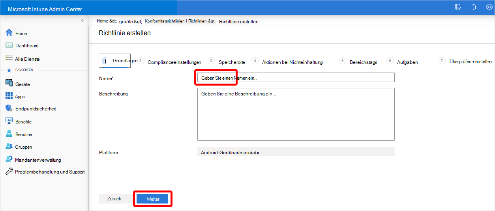Click the Home icon in sidebar
The height and width of the screenshot is (211, 495).
[9, 33]
